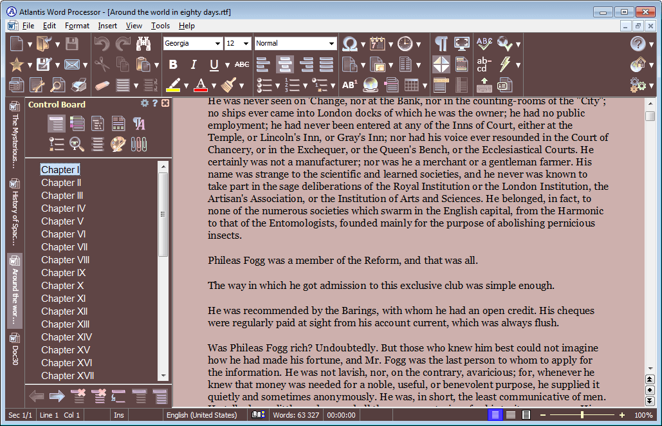Click the envelope Send by Email icon
Screen dimensions: 662x426
pyautogui.click(x=72, y=64)
